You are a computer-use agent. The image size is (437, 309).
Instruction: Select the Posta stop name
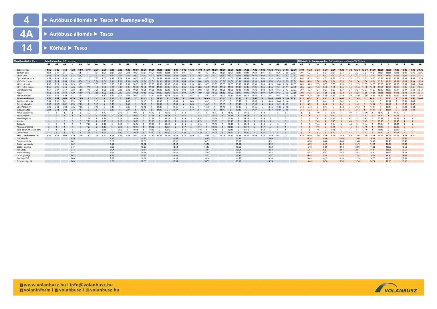tap(19, 93)
